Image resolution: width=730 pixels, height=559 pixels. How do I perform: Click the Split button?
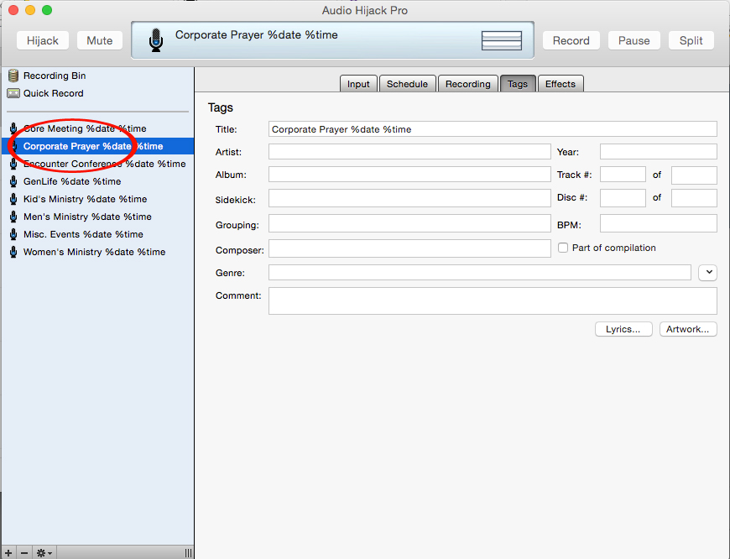pos(691,40)
